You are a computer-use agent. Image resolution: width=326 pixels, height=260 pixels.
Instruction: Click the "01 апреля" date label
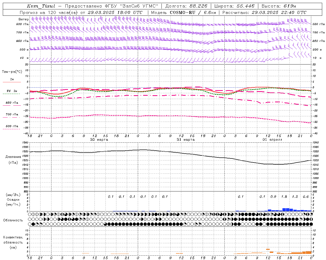[x=272, y=140]
